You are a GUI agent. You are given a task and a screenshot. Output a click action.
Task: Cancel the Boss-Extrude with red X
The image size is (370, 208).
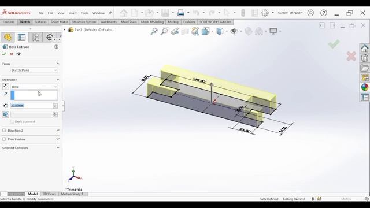(12, 54)
